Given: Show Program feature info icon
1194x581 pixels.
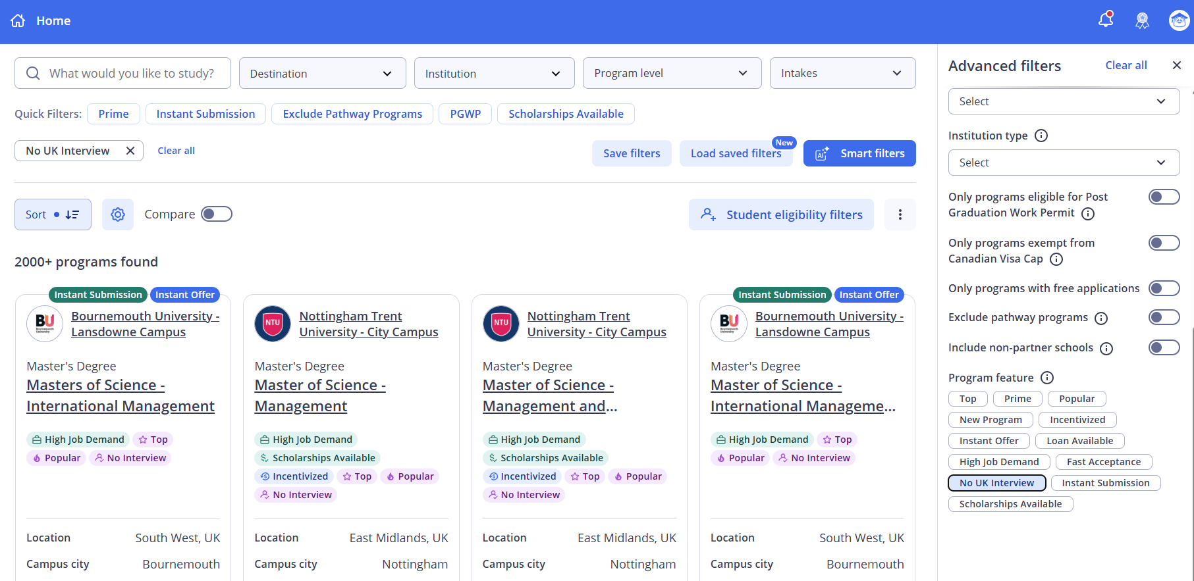Looking at the screenshot, I should point(1047,378).
